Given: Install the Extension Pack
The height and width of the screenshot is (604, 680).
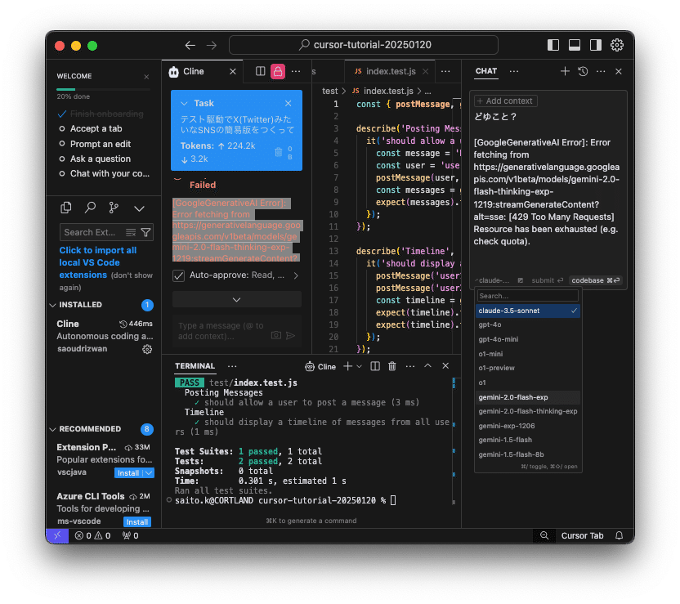Looking at the screenshot, I should coord(128,473).
